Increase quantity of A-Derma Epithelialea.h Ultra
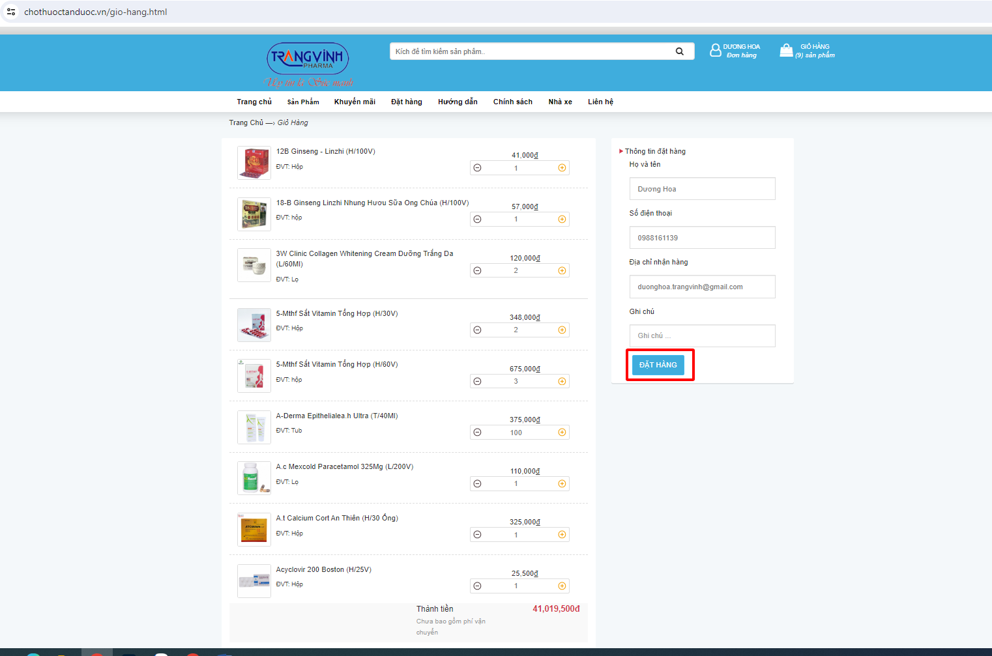Image resolution: width=992 pixels, height=656 pixels. pyautogui.click(x=562, y=433)
